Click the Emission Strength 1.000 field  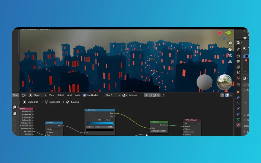tap(159, 131)
